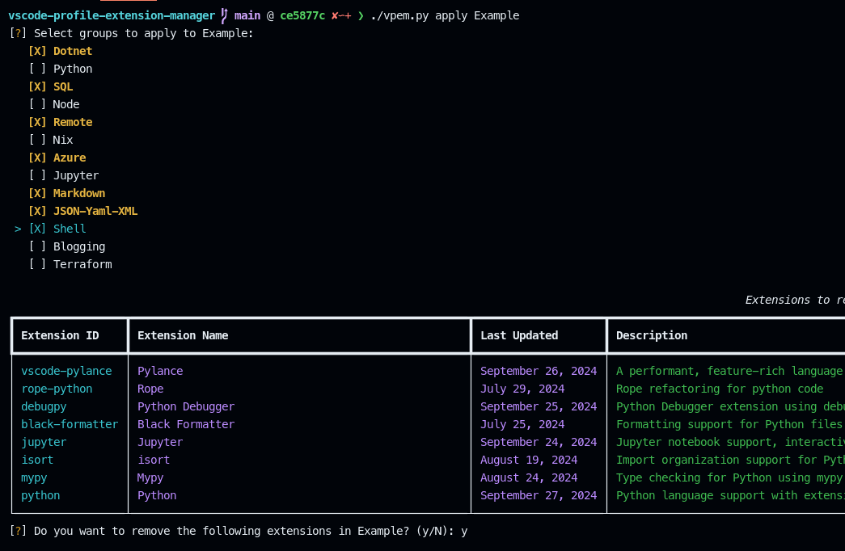Image resolution: width=845 pixels, height=551 pixels.
Task: Click the rope-python extension ID
Action: (57, 389)
